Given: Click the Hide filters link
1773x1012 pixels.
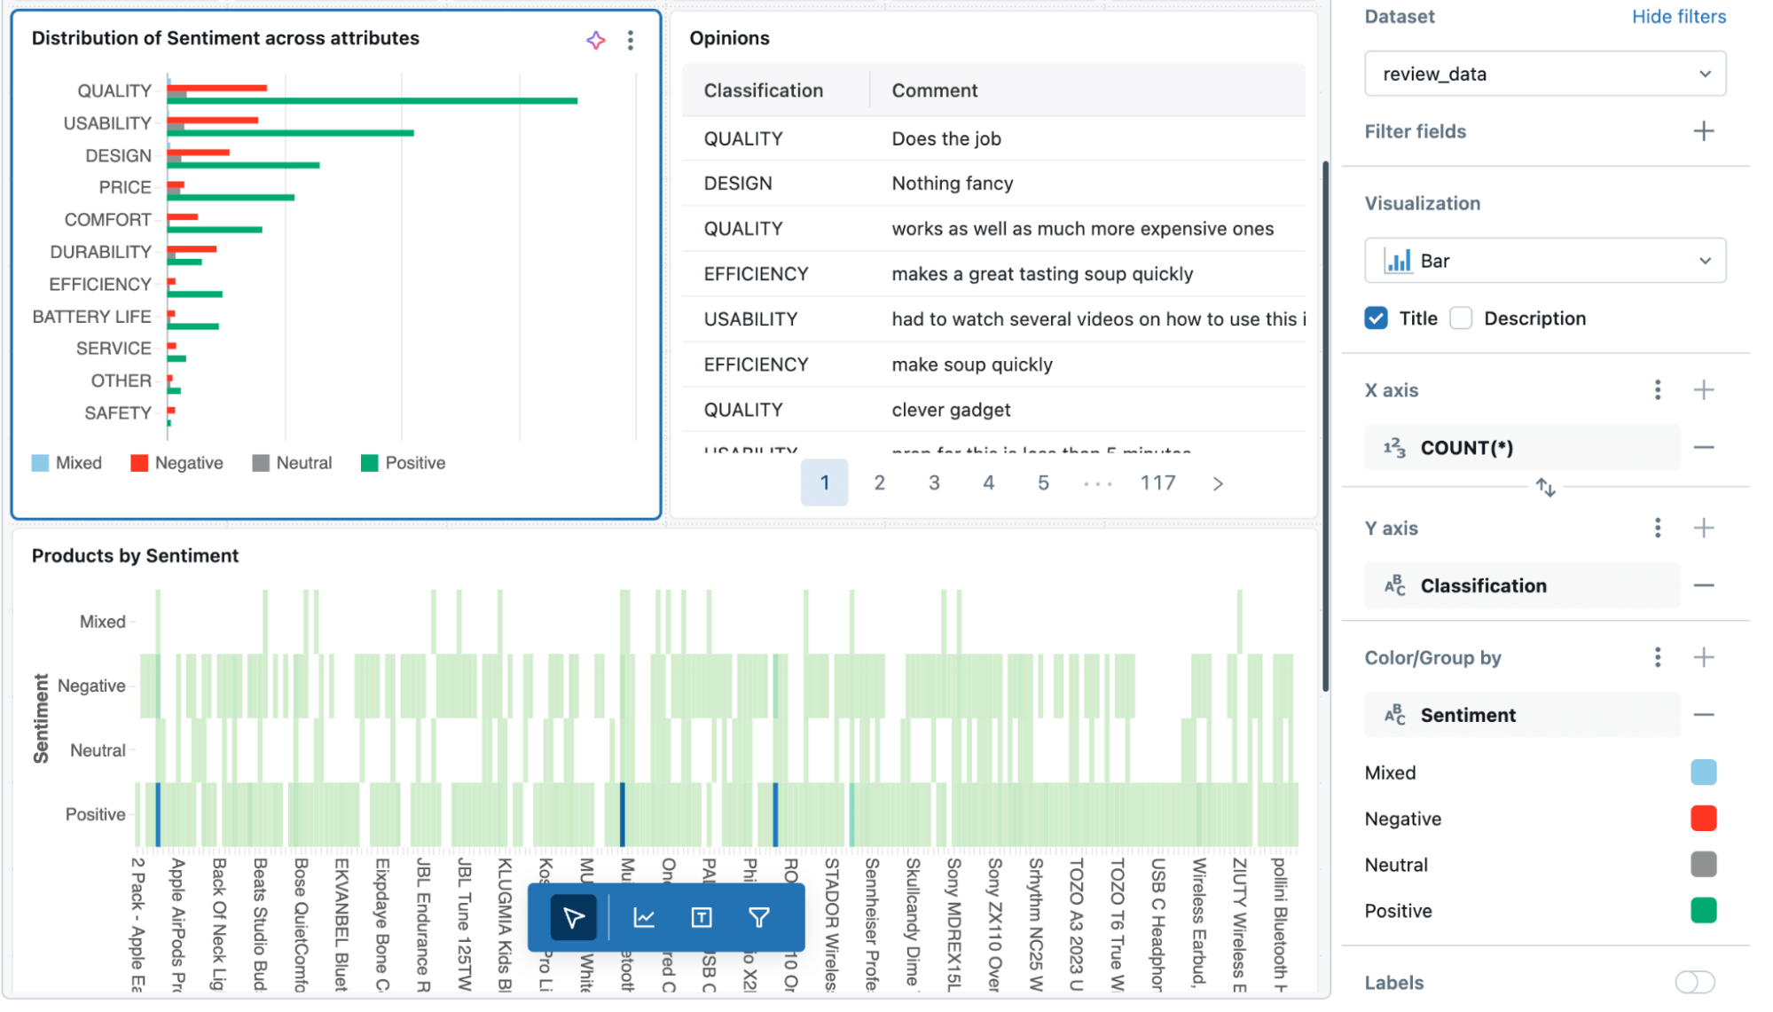Looking at the screenshot, I should point(1677,16).
